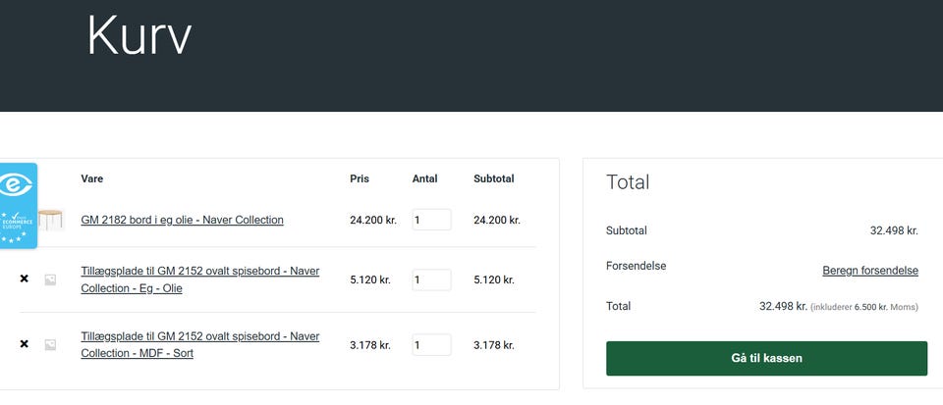Screen dimensions: 943x405
Task: Click the Ecommerce Europe trust badge
Action: tap(18, 221)
